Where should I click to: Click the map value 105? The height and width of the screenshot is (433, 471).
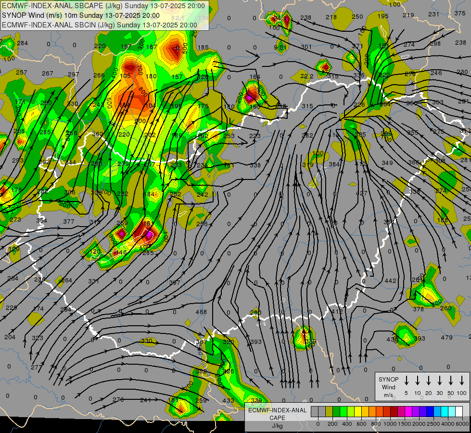coord(125,76)
